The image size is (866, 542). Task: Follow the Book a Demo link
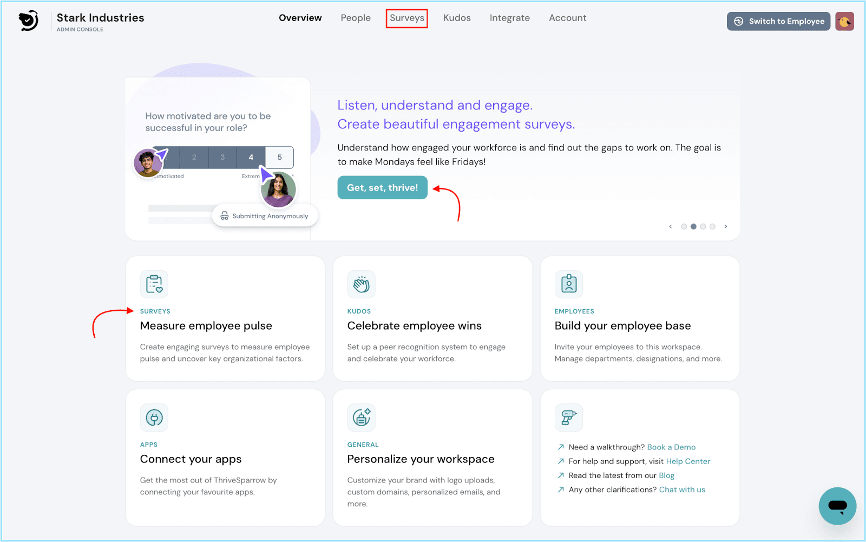coord(671,447)
